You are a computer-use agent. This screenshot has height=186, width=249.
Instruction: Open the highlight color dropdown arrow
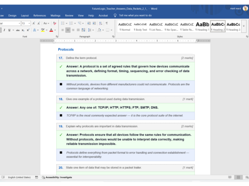tap(47, 30)
